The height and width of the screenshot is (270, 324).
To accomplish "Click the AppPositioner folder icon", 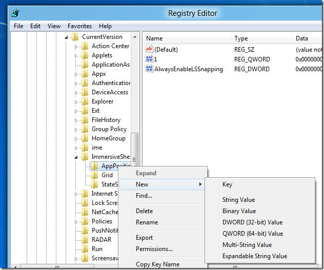I will pos(94,166).
